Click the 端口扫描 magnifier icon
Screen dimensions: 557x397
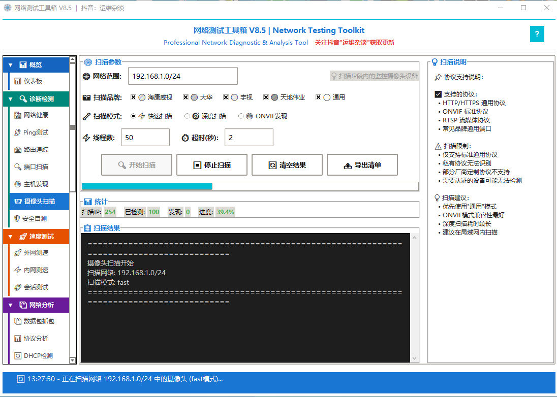17,167
